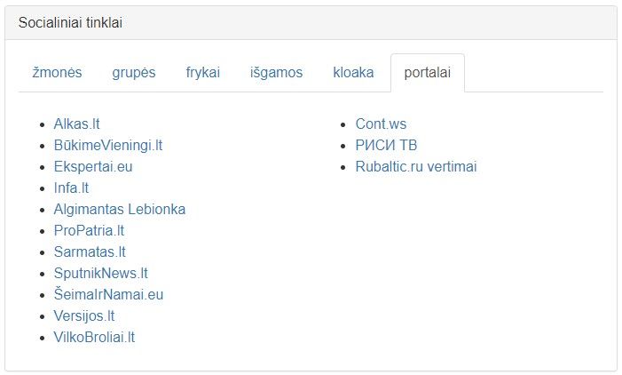
Task: Click the Cont.ws link
Action: pos(381,124)
